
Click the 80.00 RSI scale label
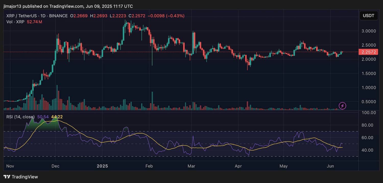click(x=368, y=125)
